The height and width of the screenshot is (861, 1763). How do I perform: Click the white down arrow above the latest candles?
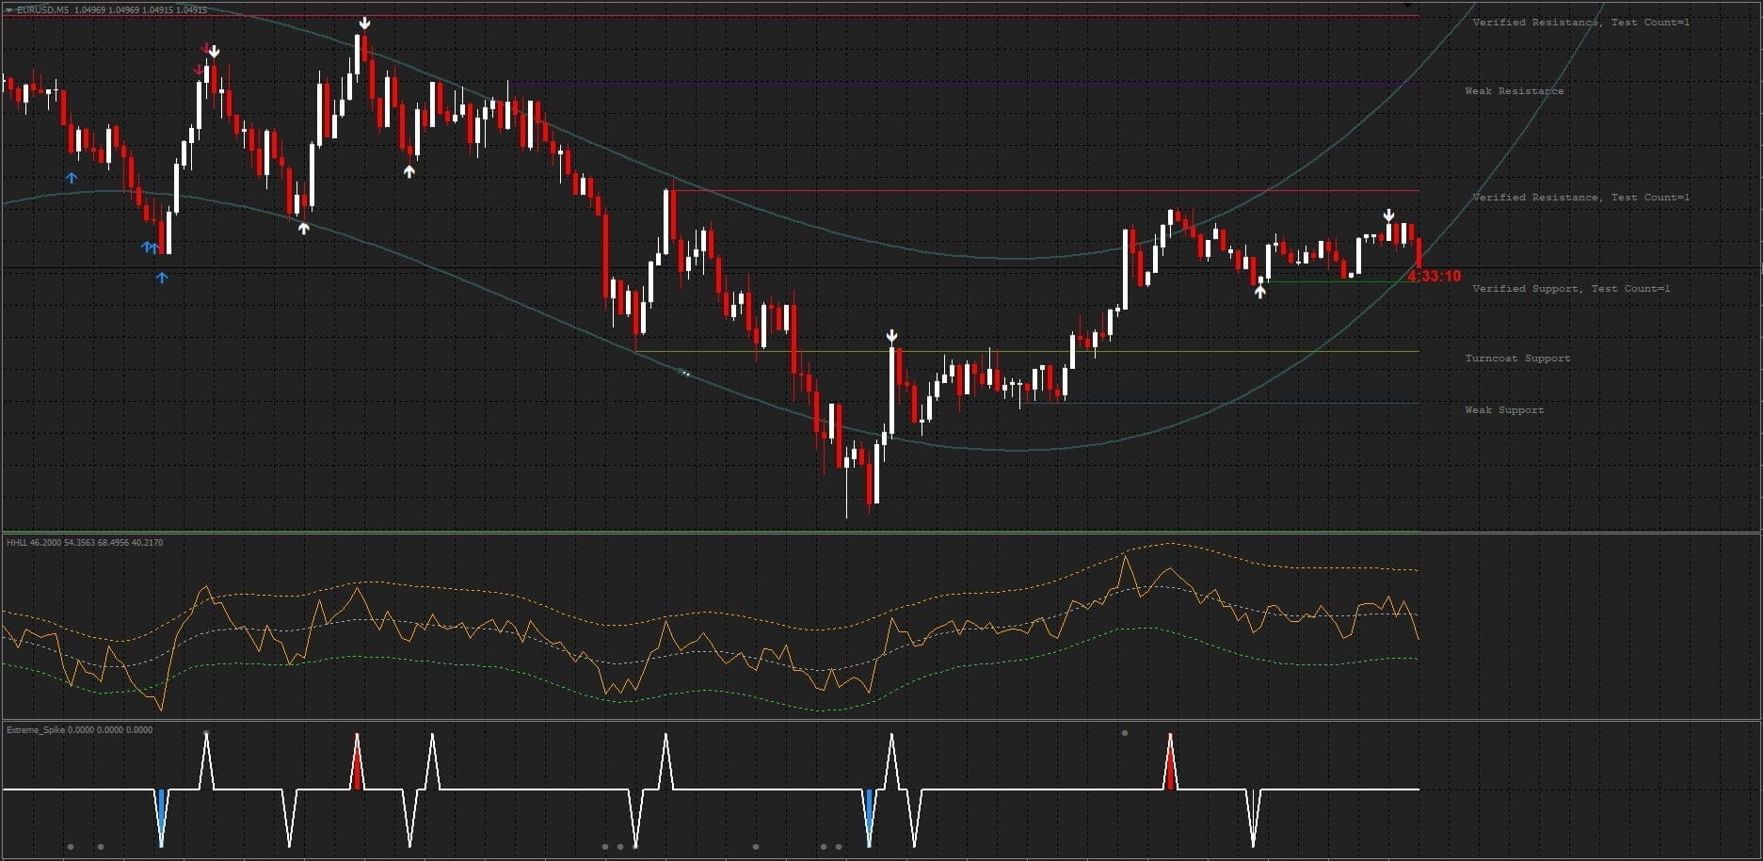1388,215
